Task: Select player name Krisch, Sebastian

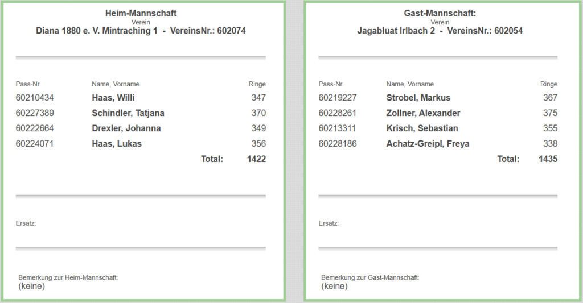Action: pyautogui.click(x=422, y=128)
